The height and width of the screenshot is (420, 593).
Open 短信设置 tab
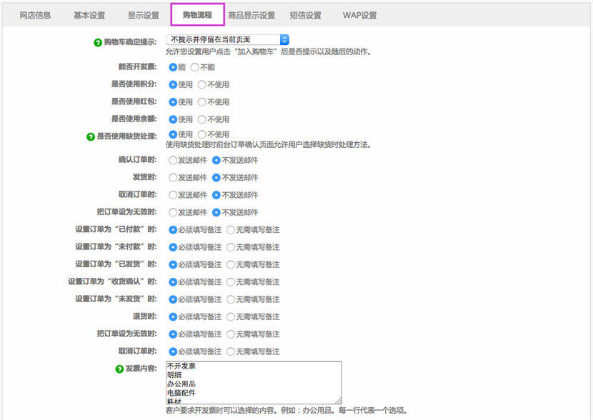306,16
